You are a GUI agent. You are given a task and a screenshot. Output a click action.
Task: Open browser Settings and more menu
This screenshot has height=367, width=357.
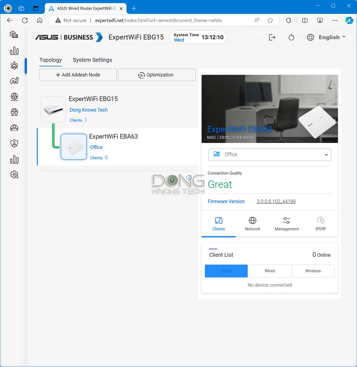335,20
